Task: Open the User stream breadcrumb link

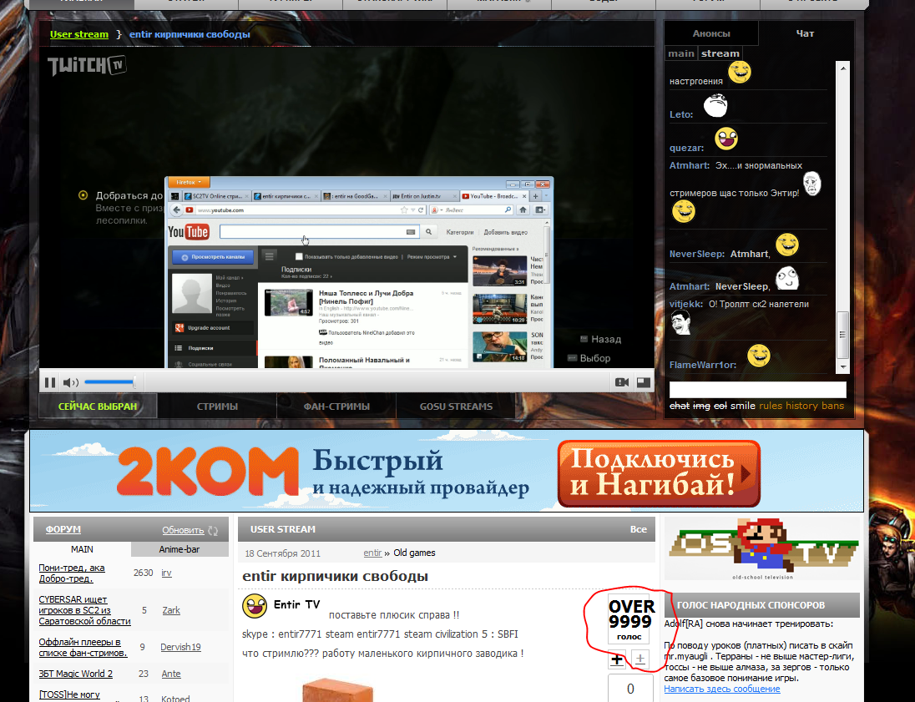Action: pos(79,34)
